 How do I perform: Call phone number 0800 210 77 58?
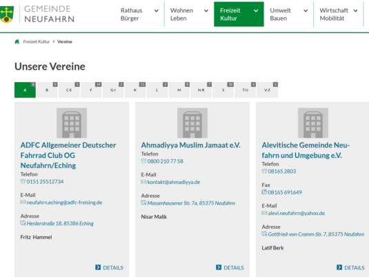tap(166, 161)
